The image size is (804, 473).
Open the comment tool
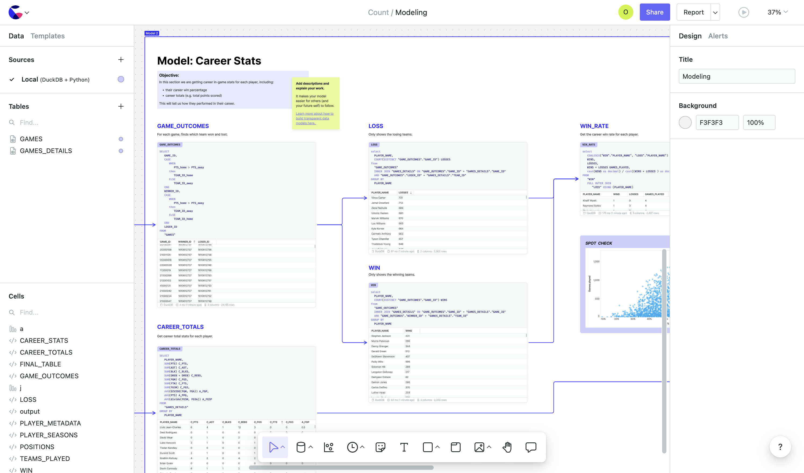click(530, 447)
